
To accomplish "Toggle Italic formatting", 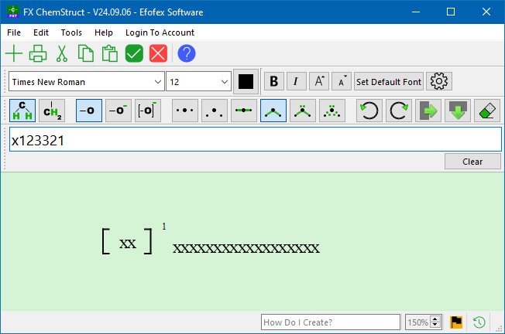I will (296, 81).
